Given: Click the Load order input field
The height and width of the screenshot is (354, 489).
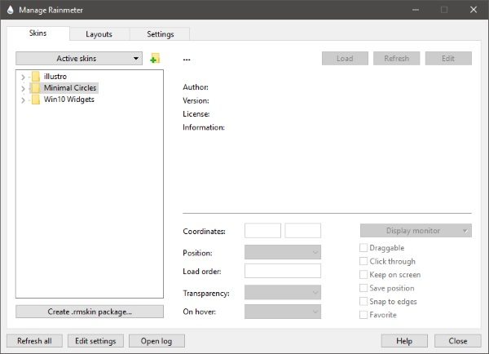Looking at the screenshot, I should click(x=282, y=271).
